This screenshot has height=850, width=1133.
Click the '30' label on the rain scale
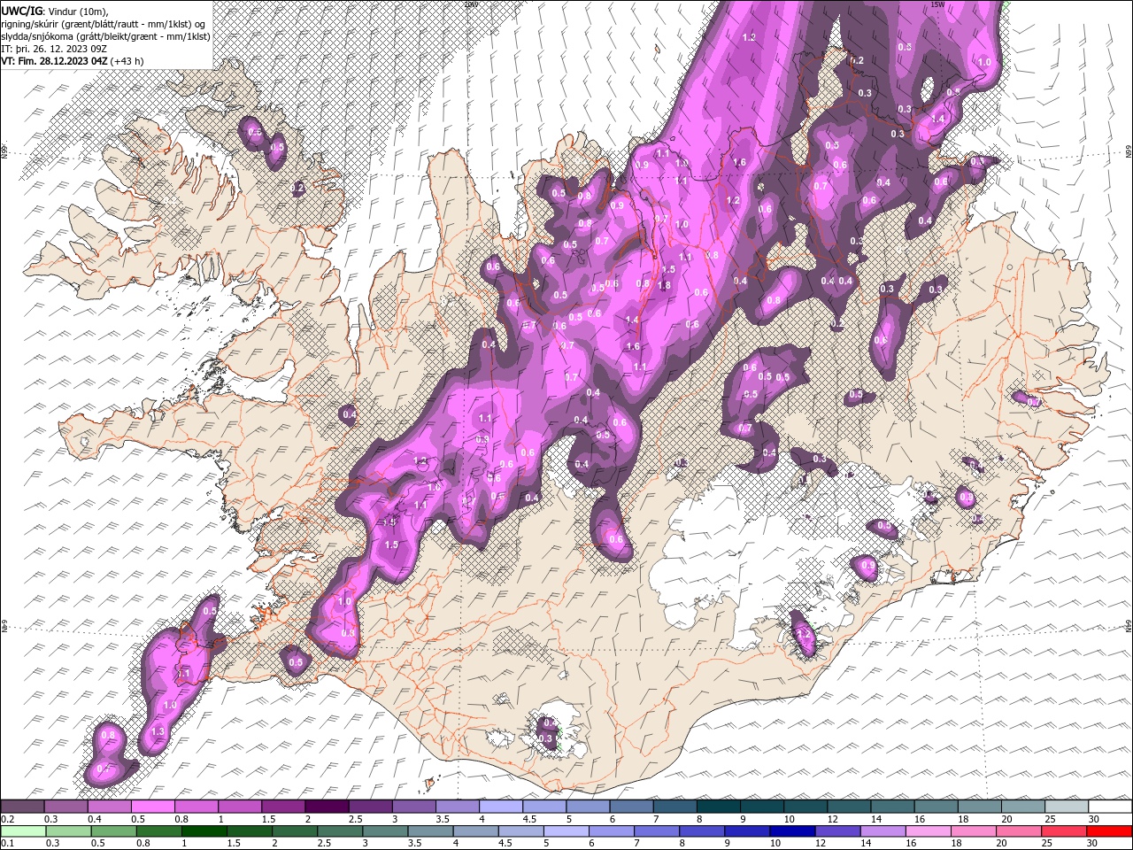pos(1094,843)
